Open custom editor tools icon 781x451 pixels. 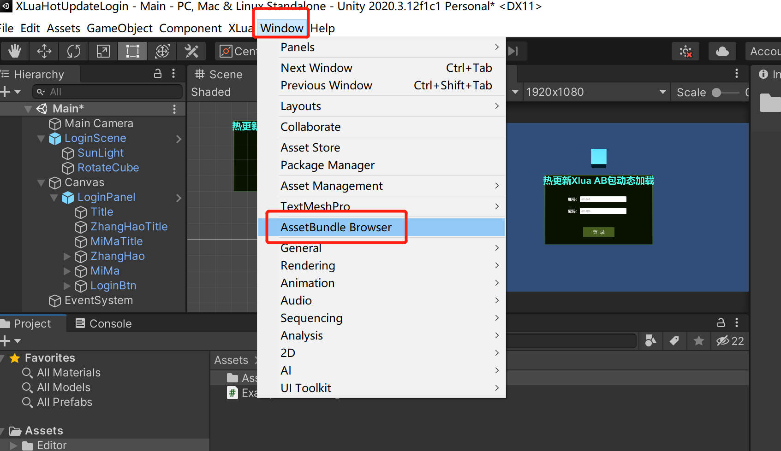point(191,51)
